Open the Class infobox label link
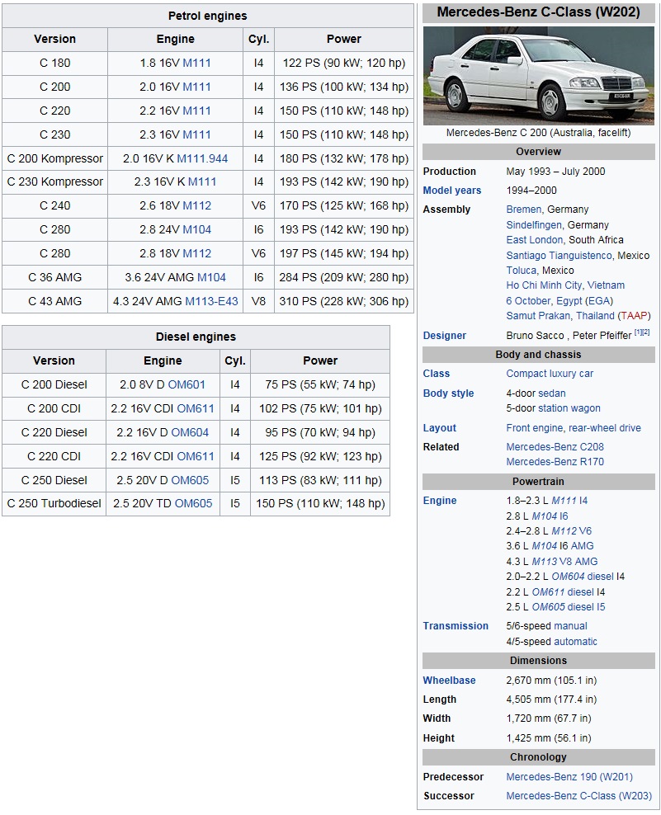 pos(437,374)
